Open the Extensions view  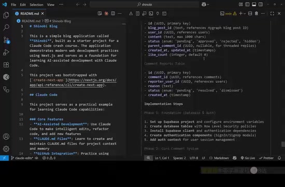click(6, 65)
